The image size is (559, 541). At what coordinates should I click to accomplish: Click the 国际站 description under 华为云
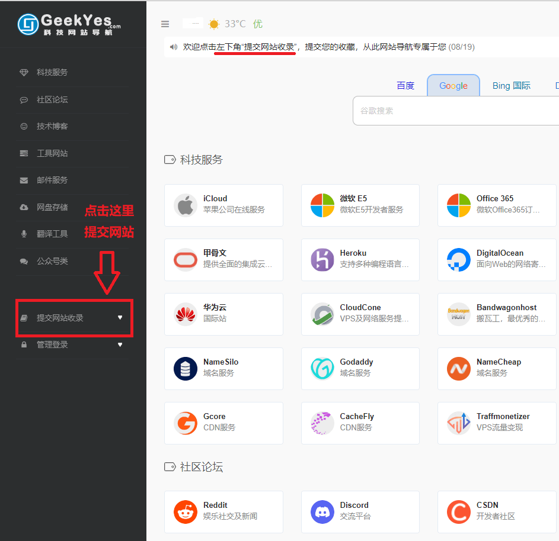(215, 318)
